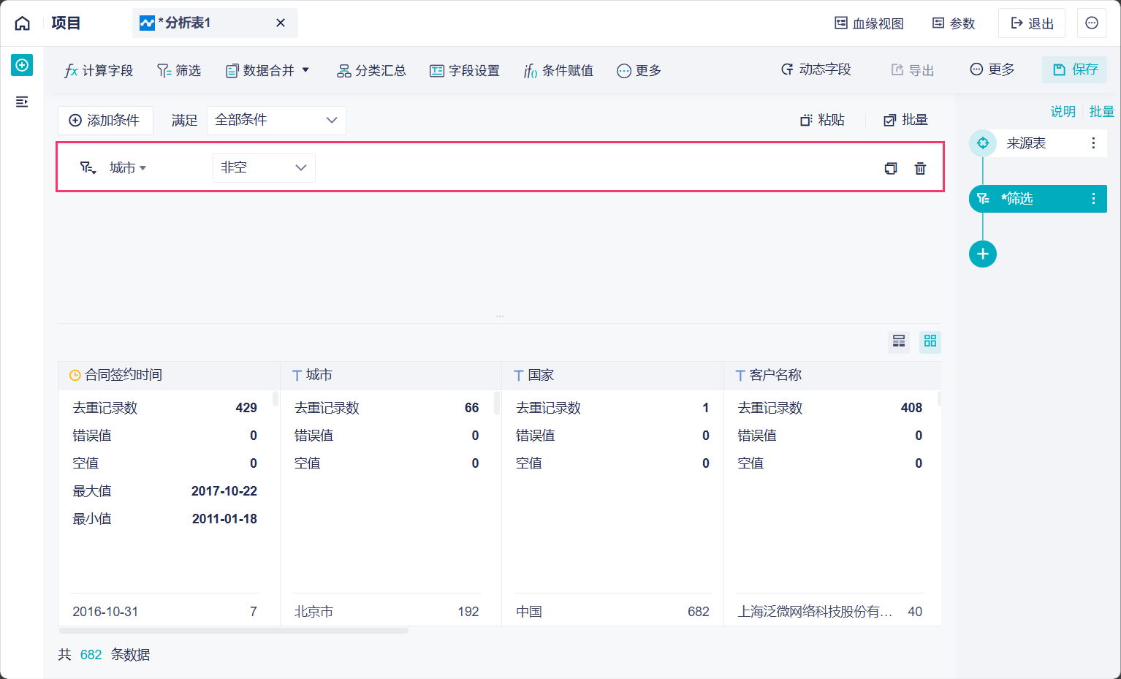Open 筛选 node three-dot menu
The height and width of the screenshot is (679, 1121).
coord(1093,199)
